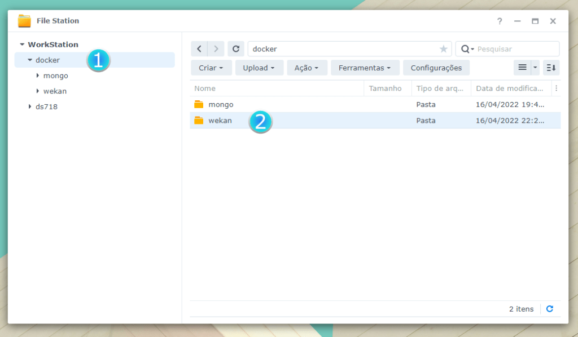Click the blue refresh icon in the status bar

[550, 309]
